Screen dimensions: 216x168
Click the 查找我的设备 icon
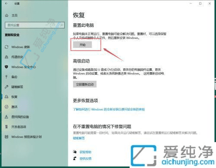pyautogui.click(x=6, y=117)
